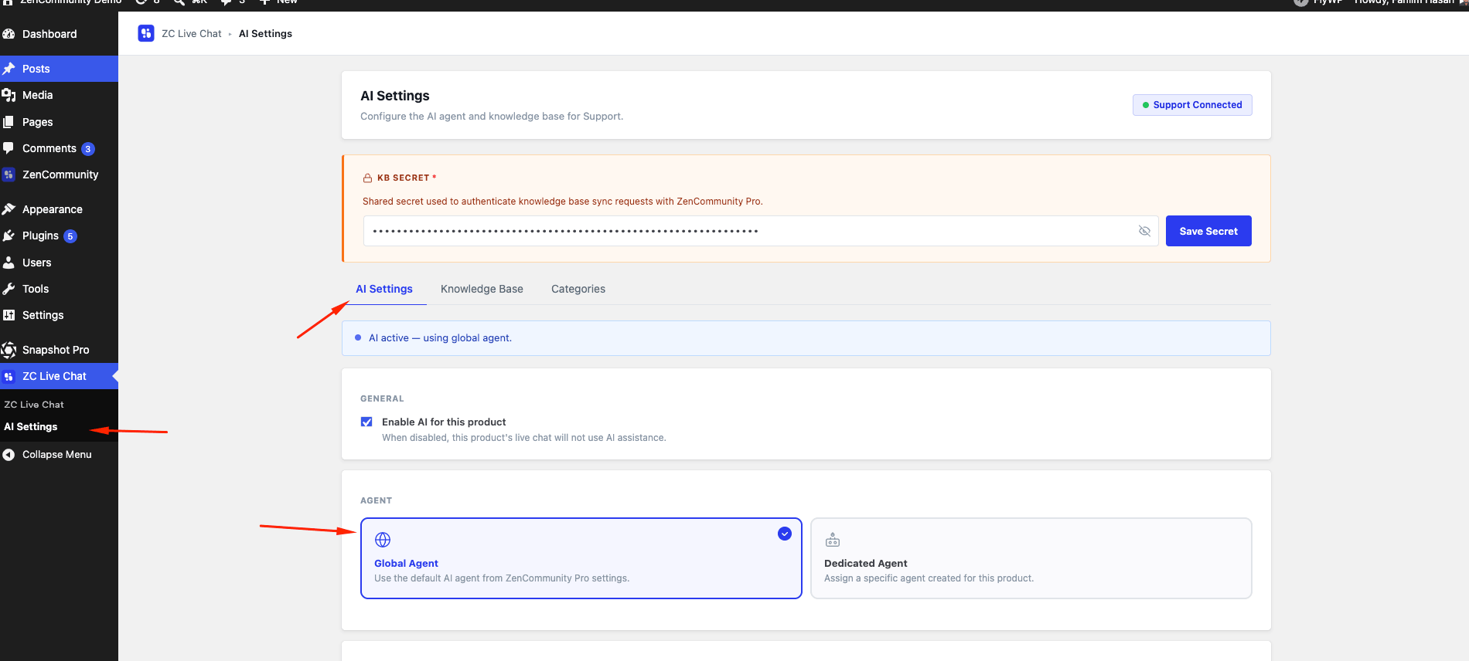This screenshot has height=661, width=1469.
Task: Click the Pages document icon
Action: point(9,122)
